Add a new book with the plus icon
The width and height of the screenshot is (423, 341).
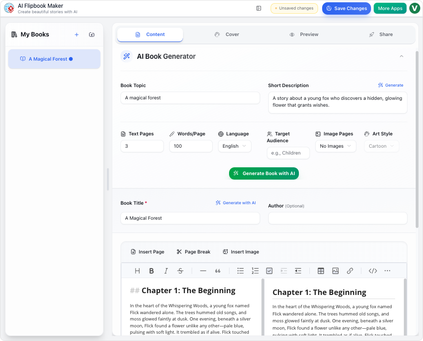(x=77, y=34)
